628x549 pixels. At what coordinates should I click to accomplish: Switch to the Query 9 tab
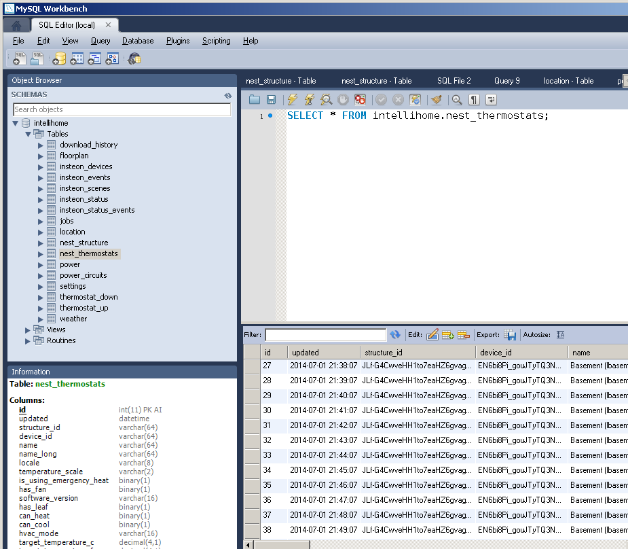click(x=507, y=81)
